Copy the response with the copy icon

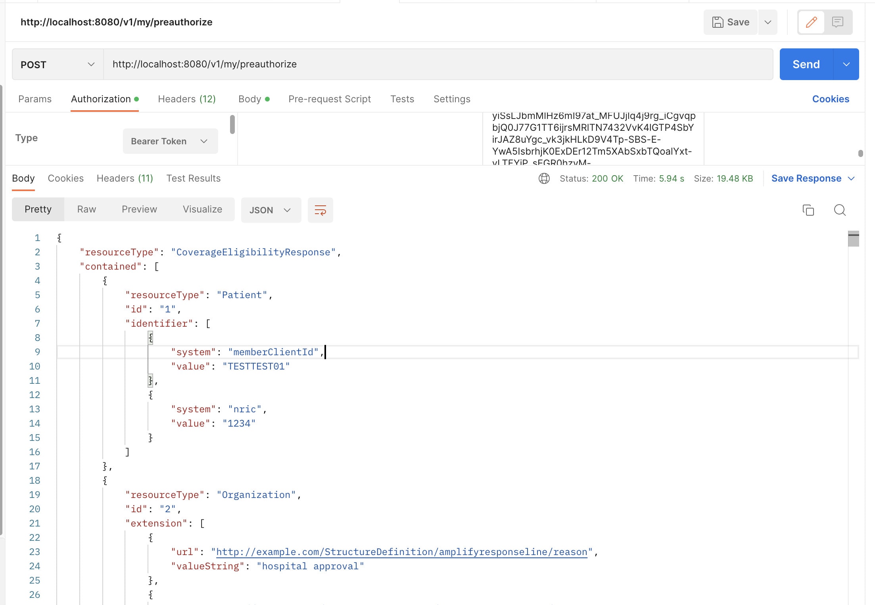(x=808, y=210)
